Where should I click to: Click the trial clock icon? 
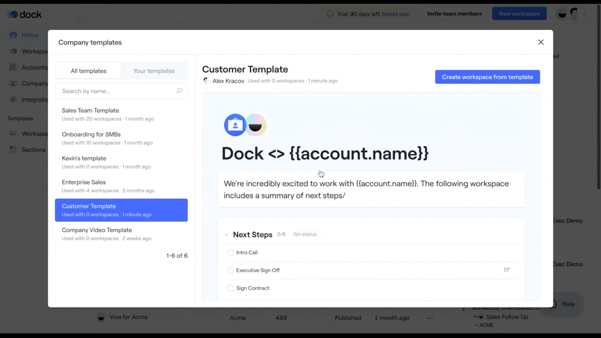(x=330, y=14)
